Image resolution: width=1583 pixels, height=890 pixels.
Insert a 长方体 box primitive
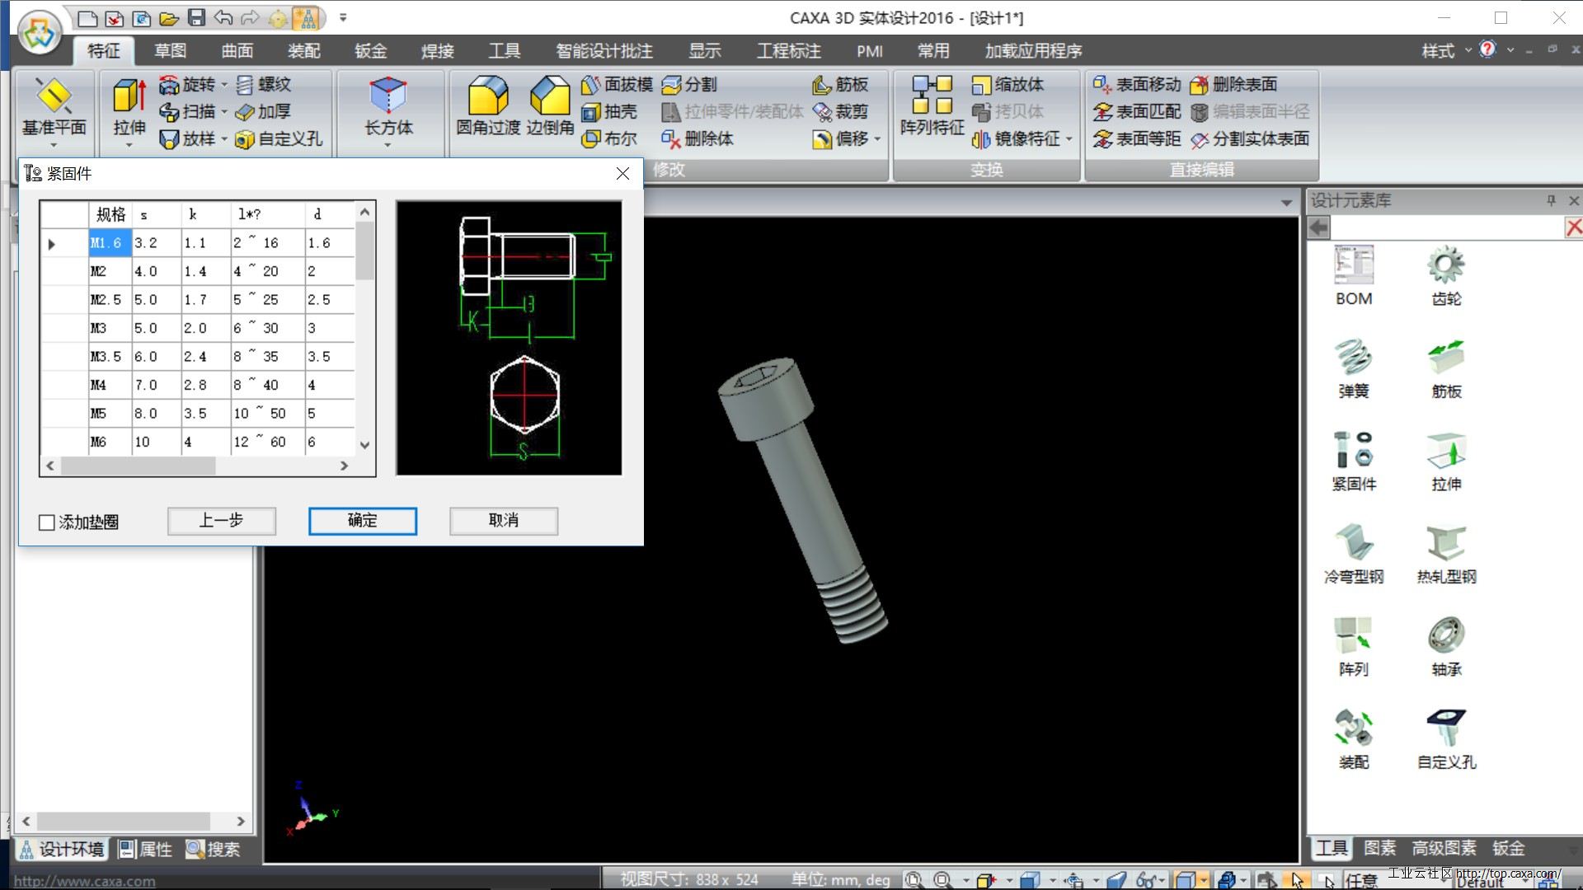click(x=388, y=105)
